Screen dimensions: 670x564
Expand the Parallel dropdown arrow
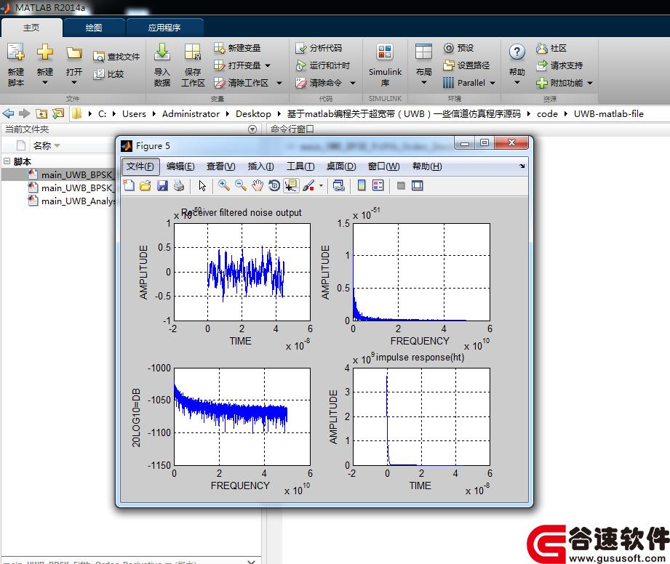click(x=492, y=83)
